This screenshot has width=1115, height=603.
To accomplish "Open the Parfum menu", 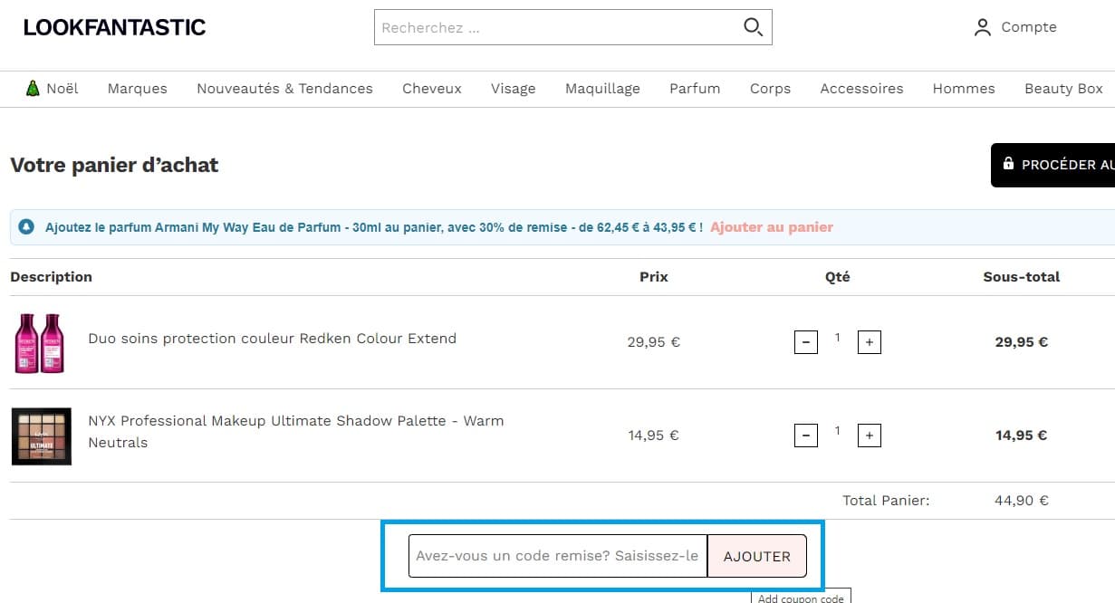I will pyautogui.click(x=694, y=88).
